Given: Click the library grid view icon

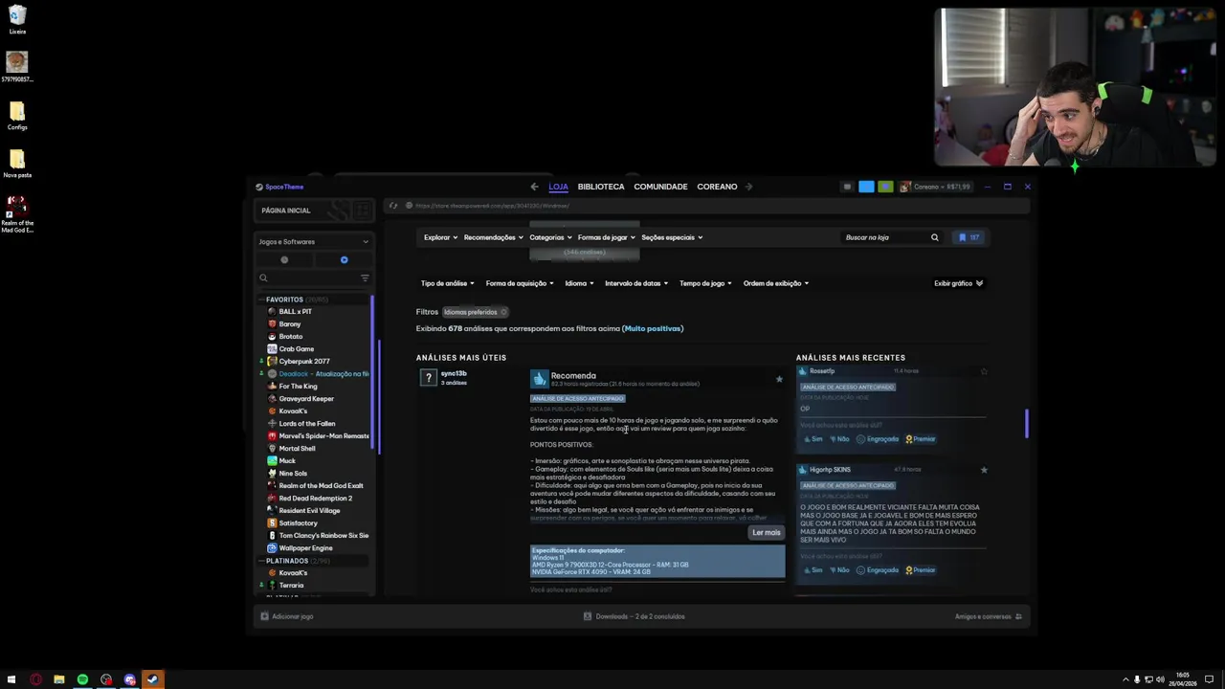Looking at the screenshot, I should click(362, 210).
